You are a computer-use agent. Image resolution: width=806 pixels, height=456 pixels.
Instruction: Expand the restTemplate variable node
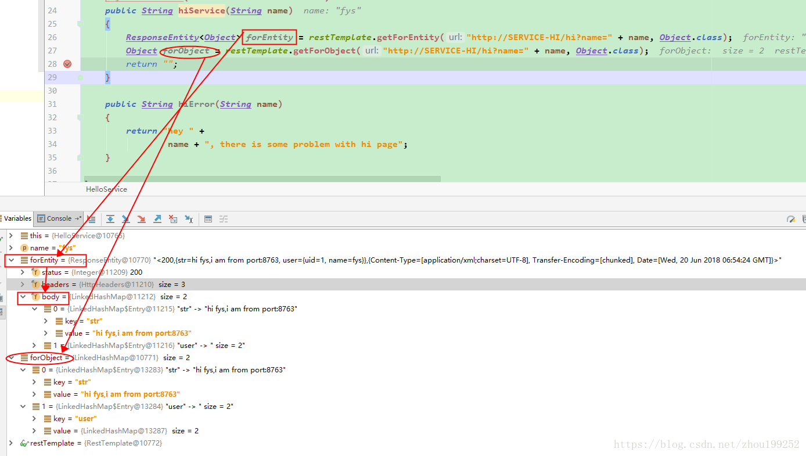pyautogui.click(x=10, y=443)
